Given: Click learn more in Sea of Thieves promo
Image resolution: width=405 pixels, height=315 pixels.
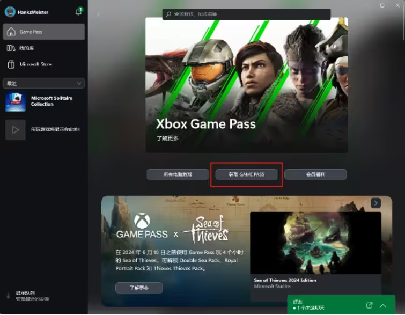Looking at the screenshot, I should 139,288.
